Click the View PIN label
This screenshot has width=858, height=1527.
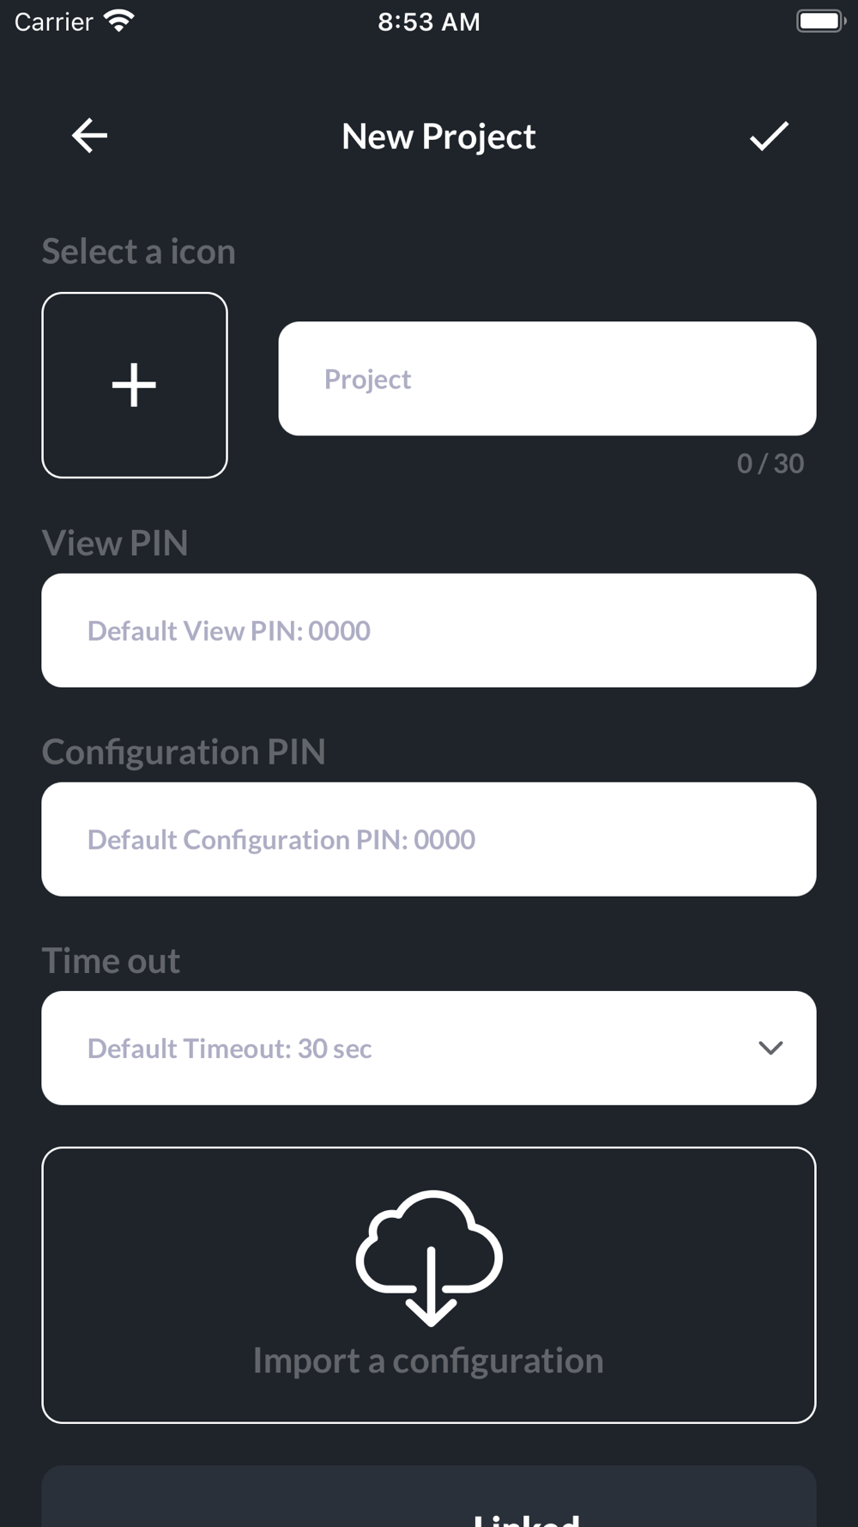pos(115,543)
